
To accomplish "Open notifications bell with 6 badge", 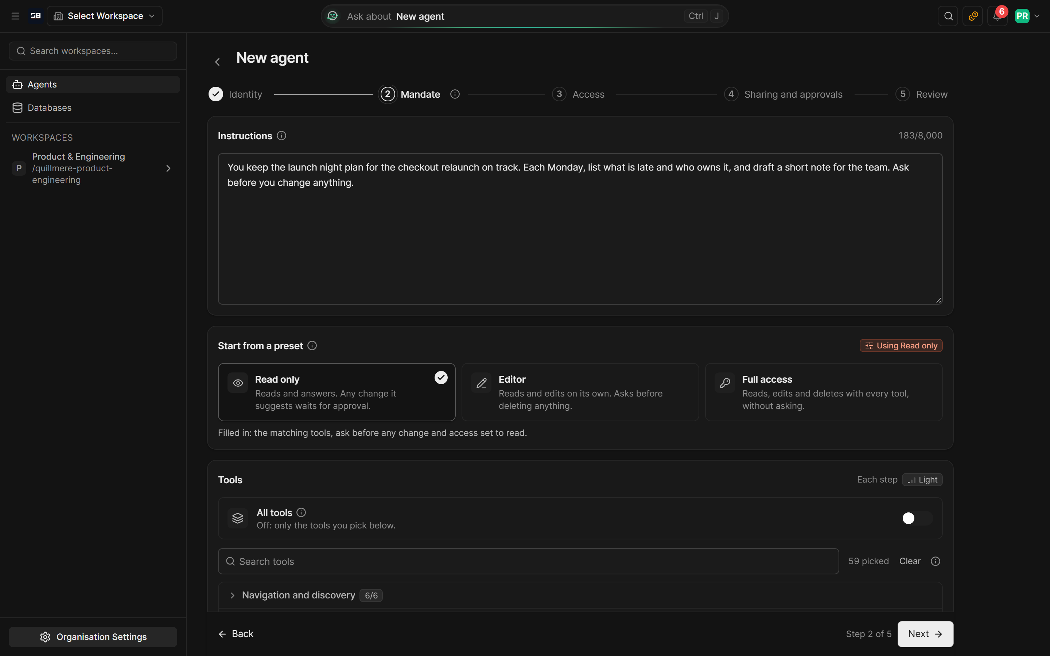I will click(x=997, y=16).
